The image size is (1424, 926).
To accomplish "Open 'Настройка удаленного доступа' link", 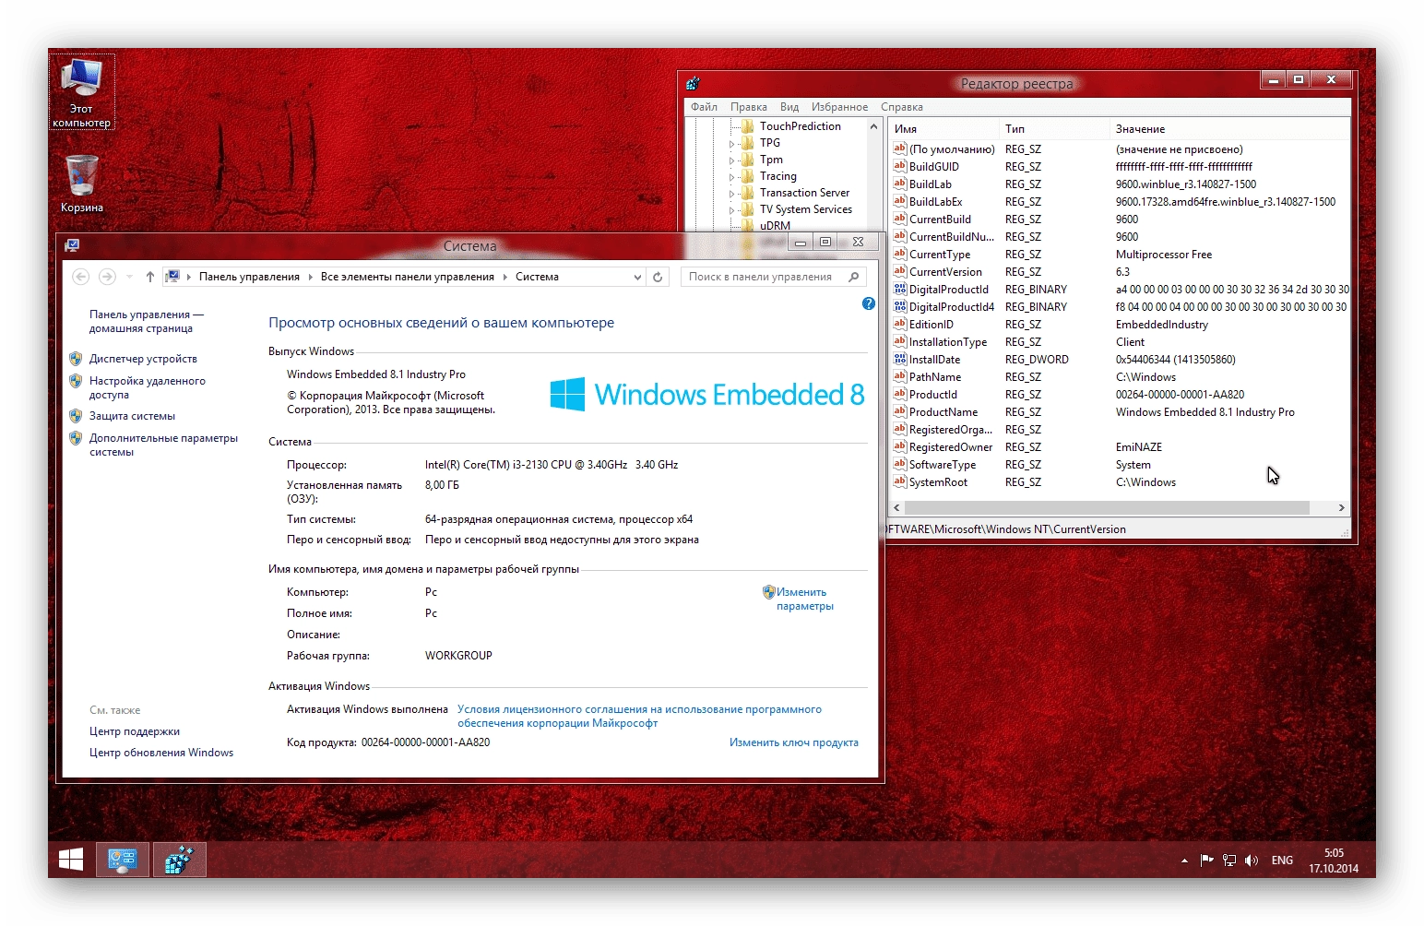I will click(x=148, y=387).
